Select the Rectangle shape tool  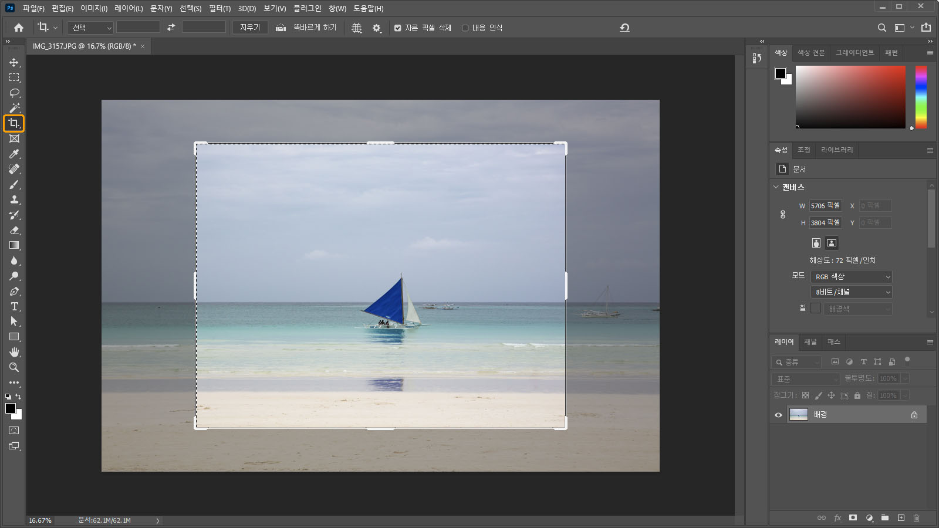(x=14, y=337)
